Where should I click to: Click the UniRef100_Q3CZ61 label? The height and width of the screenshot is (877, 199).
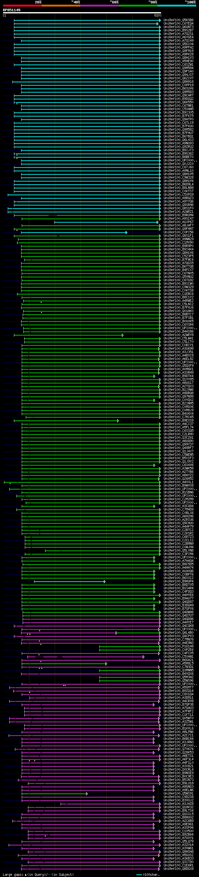click(178, 437)
